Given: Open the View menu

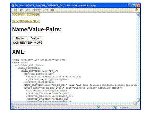Looking at the screenshot, I should click(28, 10).
